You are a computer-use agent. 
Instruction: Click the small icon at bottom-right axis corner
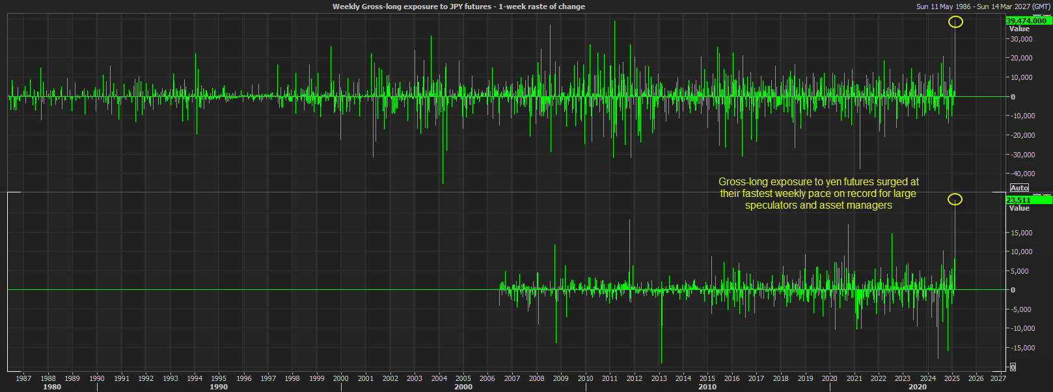[x=1013, y=367]
